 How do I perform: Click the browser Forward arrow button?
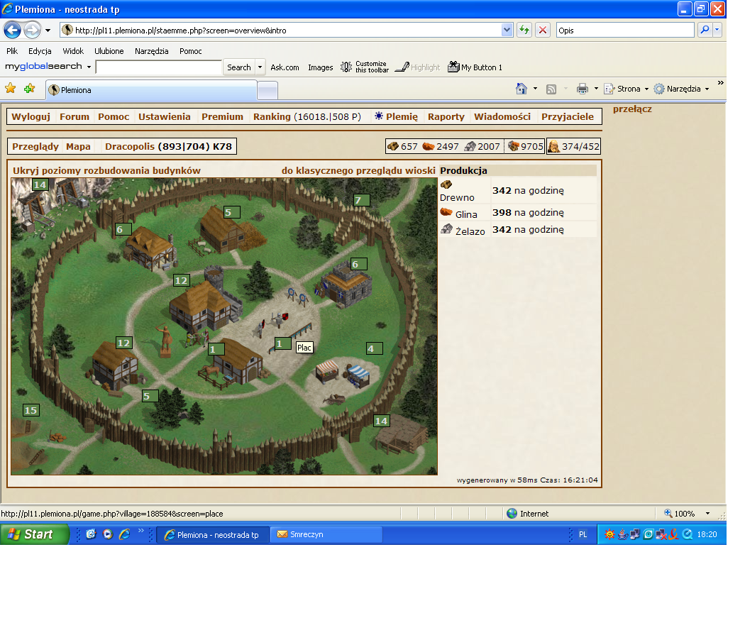point(33,31)
